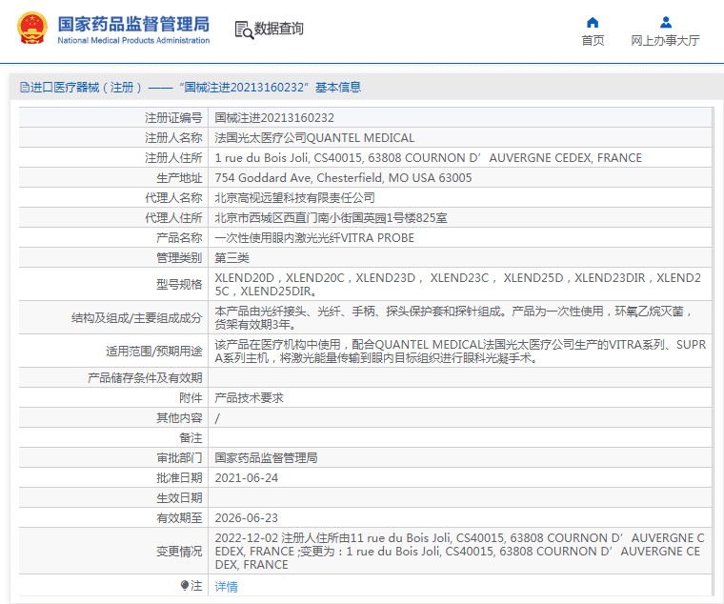This screenshot has height=604, width=724.
Task: Click the 备注 label
Action: click(x=191, y=438)
